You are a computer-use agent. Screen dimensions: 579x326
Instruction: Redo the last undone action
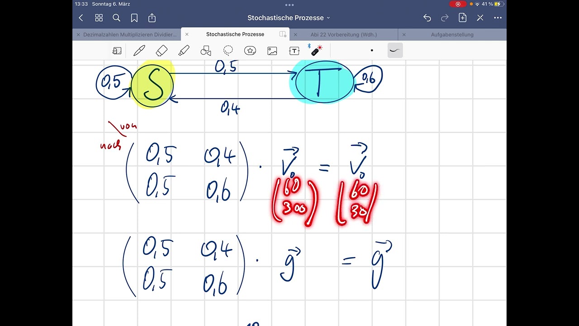(x=445, y=18)
